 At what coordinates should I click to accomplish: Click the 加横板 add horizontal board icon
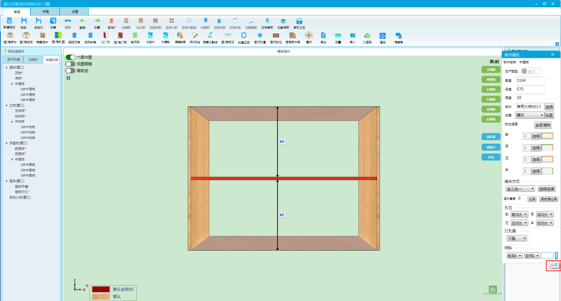point(126,21)
